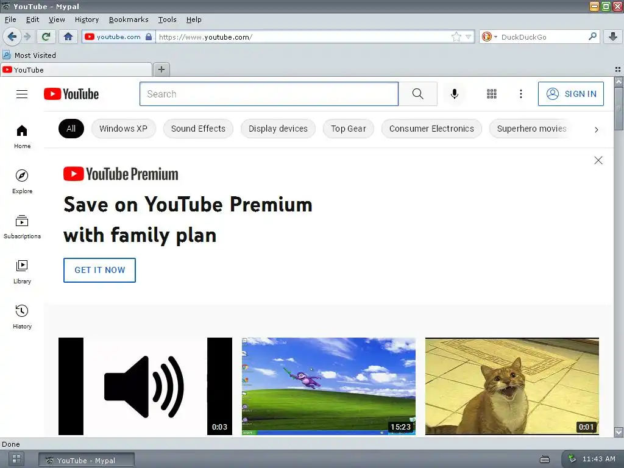Select the YouTube browser tab
The height and width of the screenshot is (468, 624).
(x=76, y=69)
